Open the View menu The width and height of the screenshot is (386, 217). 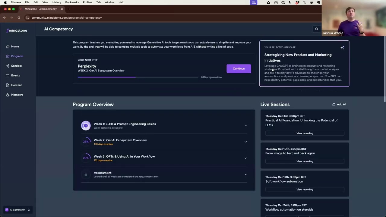[x=45, y=2]
